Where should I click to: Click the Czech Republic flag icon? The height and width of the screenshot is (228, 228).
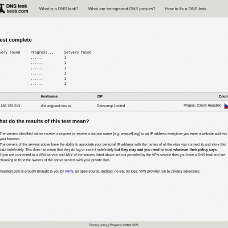226,106
